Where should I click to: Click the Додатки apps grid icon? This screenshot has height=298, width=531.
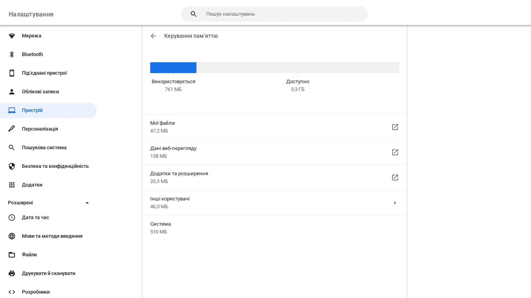(x=12, y=185)
